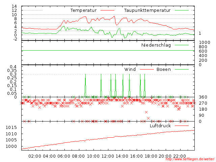216x162 pixels.
Task: Click the 02:00 time axis label
Action: pyautogui.click(x=35, y=156)
